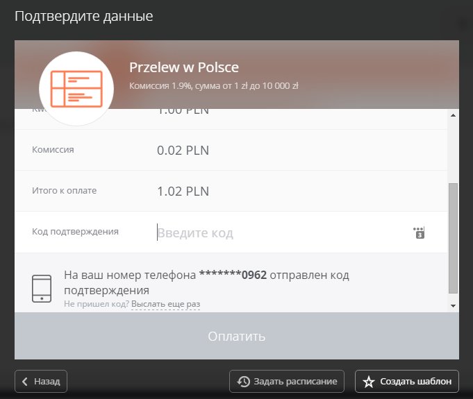The image size is (473, 399).
Task: Click the vertical scrollbar thumb
Action: click(x=453, y=238)
